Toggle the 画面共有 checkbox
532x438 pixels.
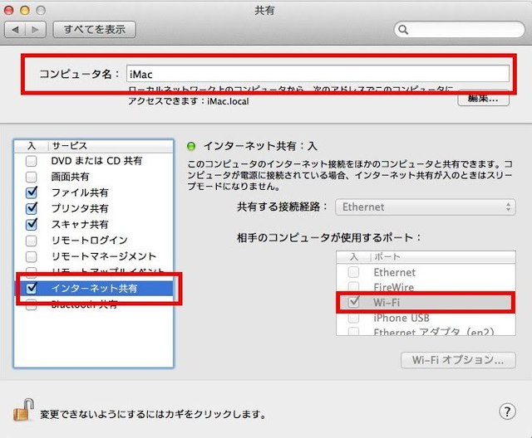click(32, 177)
